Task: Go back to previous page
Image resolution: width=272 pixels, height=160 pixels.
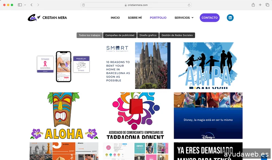Action: click(32, 5)
